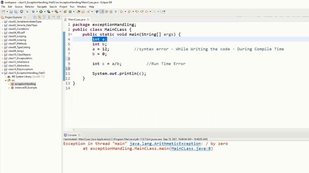Select the instanceOf_Example package
309x173 pixels.
pos(26,87)
